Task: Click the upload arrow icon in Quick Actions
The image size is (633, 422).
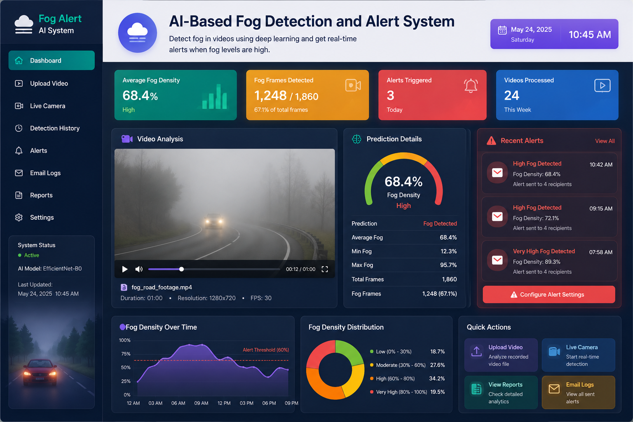Action: click(x=476, y=351)
